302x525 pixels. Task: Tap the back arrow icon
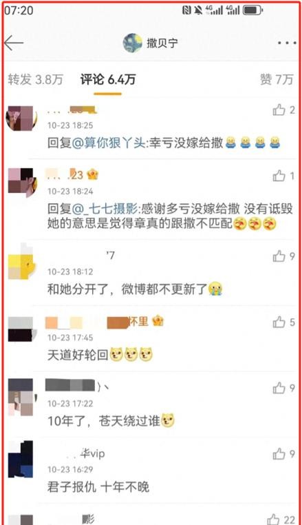coord(14,43)
